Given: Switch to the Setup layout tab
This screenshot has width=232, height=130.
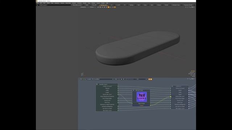Looking at the screenshot, I should pos(145,5).
